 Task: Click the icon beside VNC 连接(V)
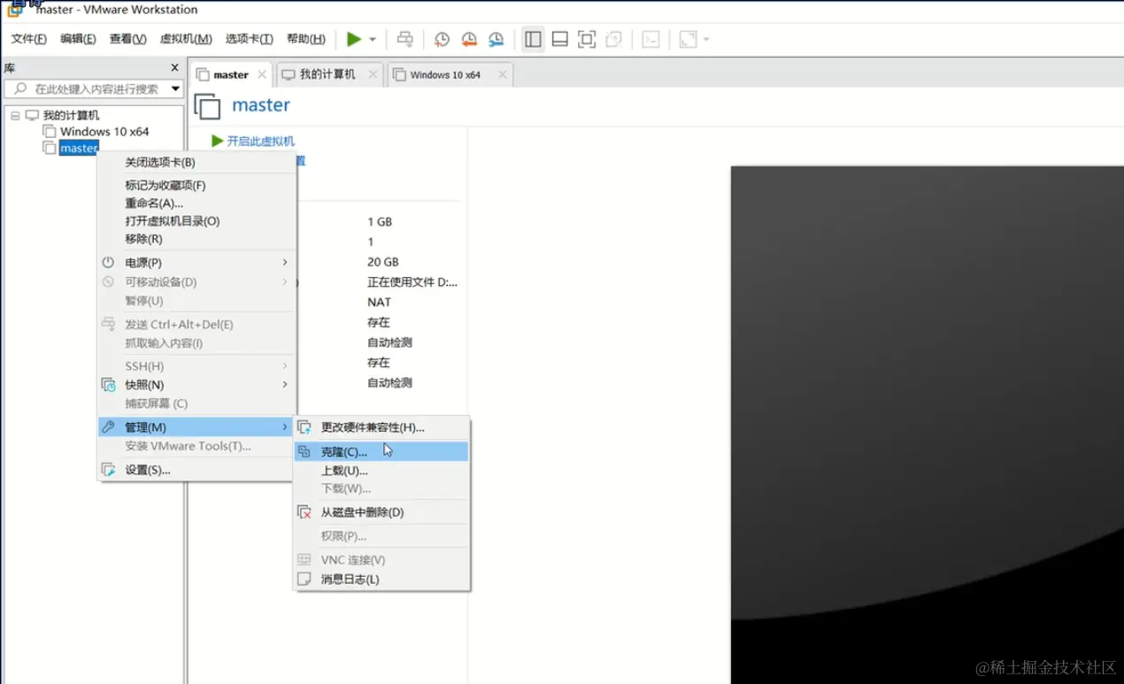304,560
